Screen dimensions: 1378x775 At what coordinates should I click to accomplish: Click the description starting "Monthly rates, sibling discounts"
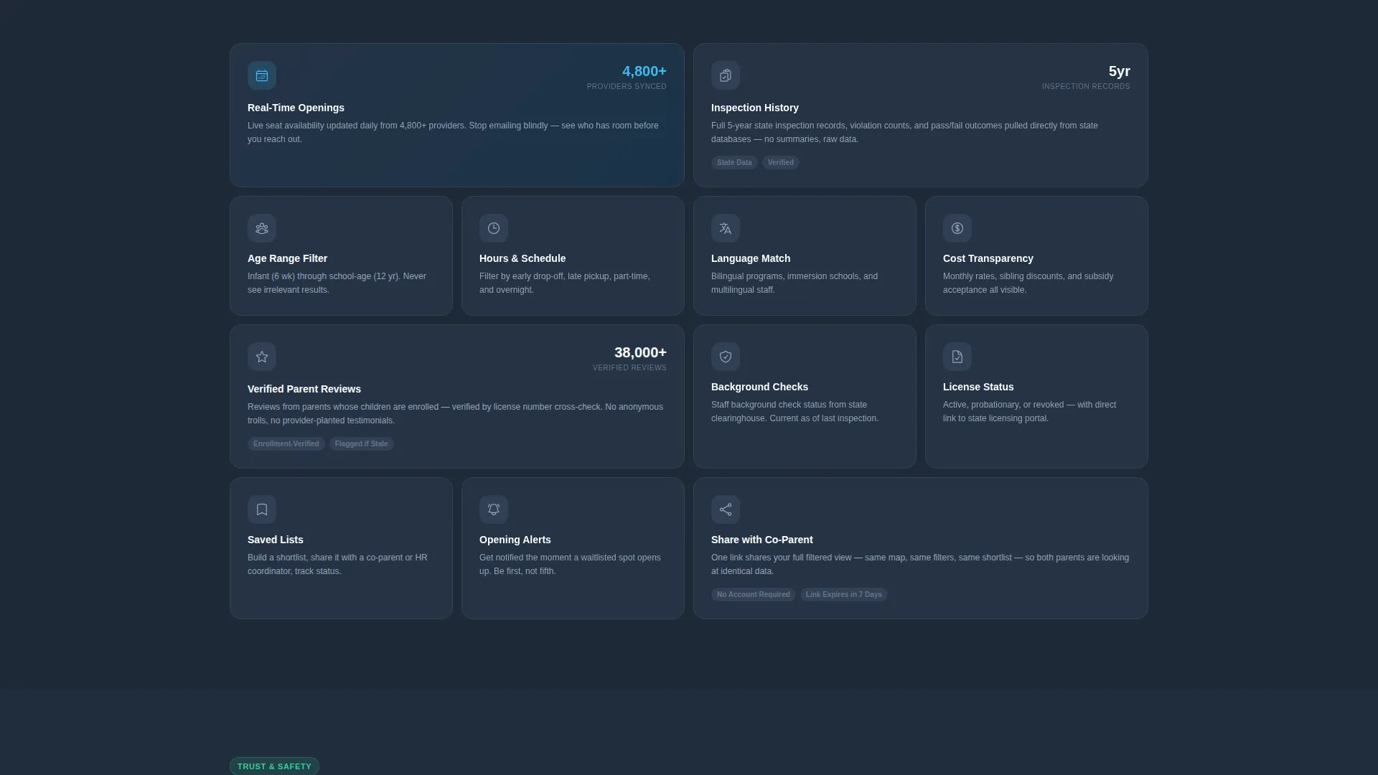click(x=1036, y=283)
